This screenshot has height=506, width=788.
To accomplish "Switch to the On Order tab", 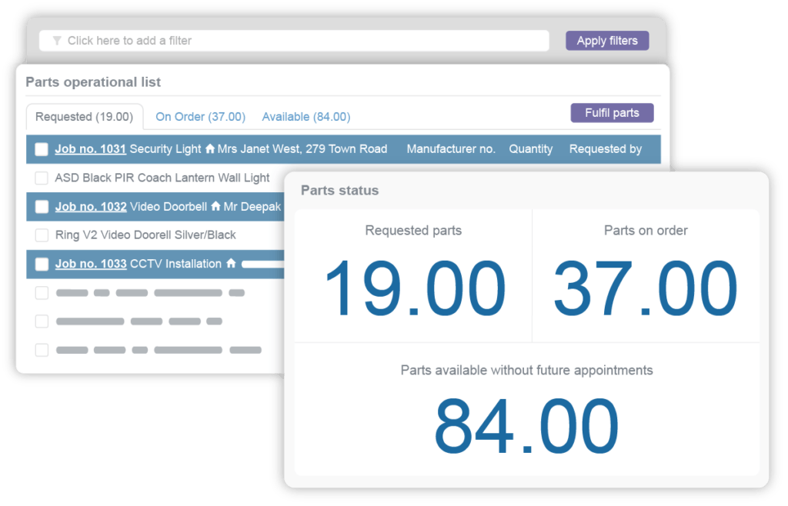I will point(200,117).
